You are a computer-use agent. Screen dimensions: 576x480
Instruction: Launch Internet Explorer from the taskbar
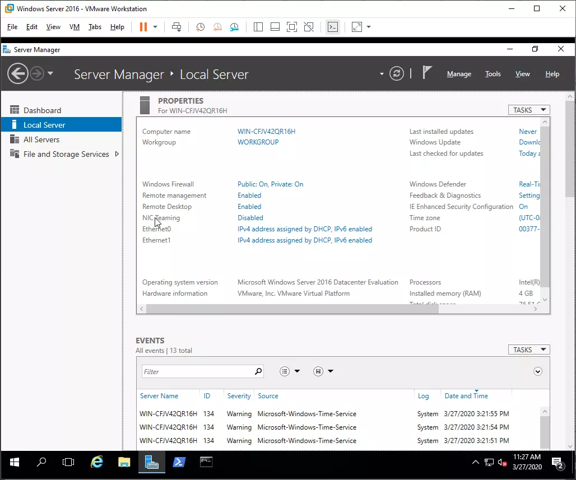pyautogui.click(x=97, y=462)
